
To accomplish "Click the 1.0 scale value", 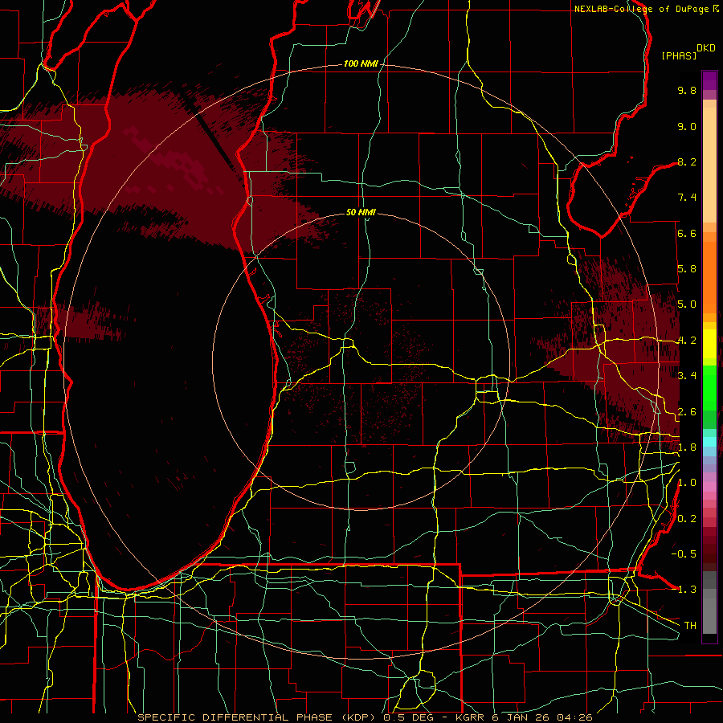I will [687, 483].
